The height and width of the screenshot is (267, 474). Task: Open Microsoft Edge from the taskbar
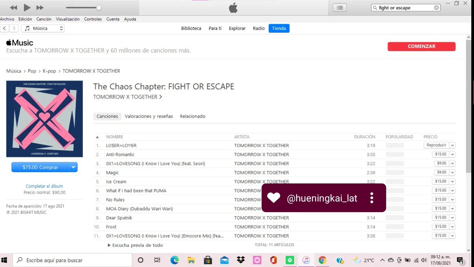coord(174,260)
